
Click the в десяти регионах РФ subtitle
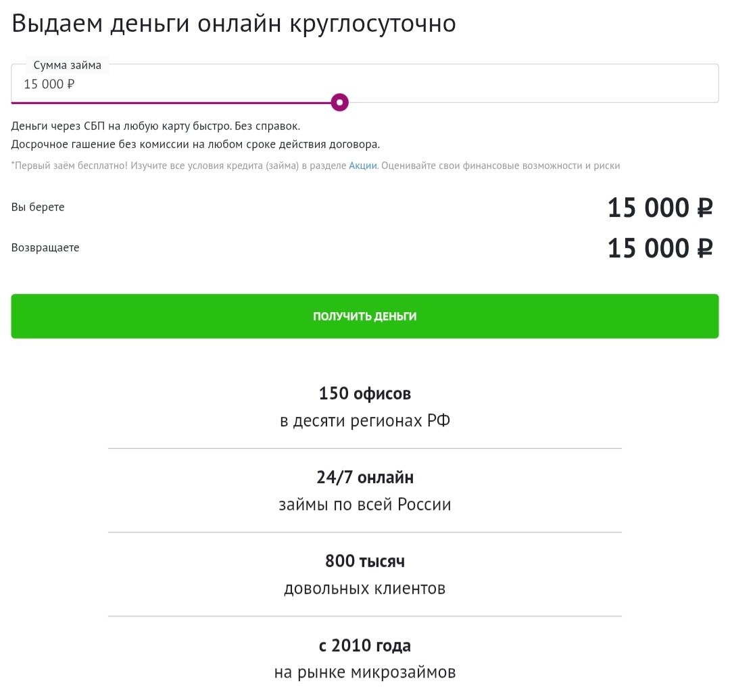click(365, 420)
